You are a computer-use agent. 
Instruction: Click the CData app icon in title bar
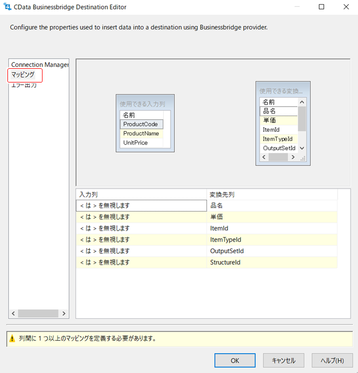7,7
